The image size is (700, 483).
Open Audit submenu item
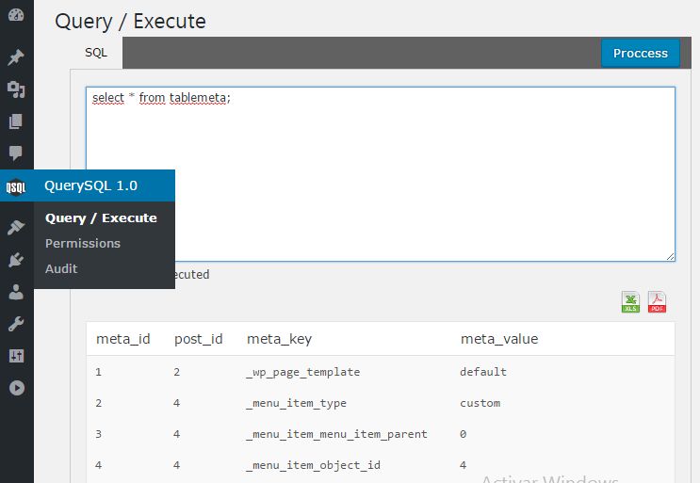point(61,268)
